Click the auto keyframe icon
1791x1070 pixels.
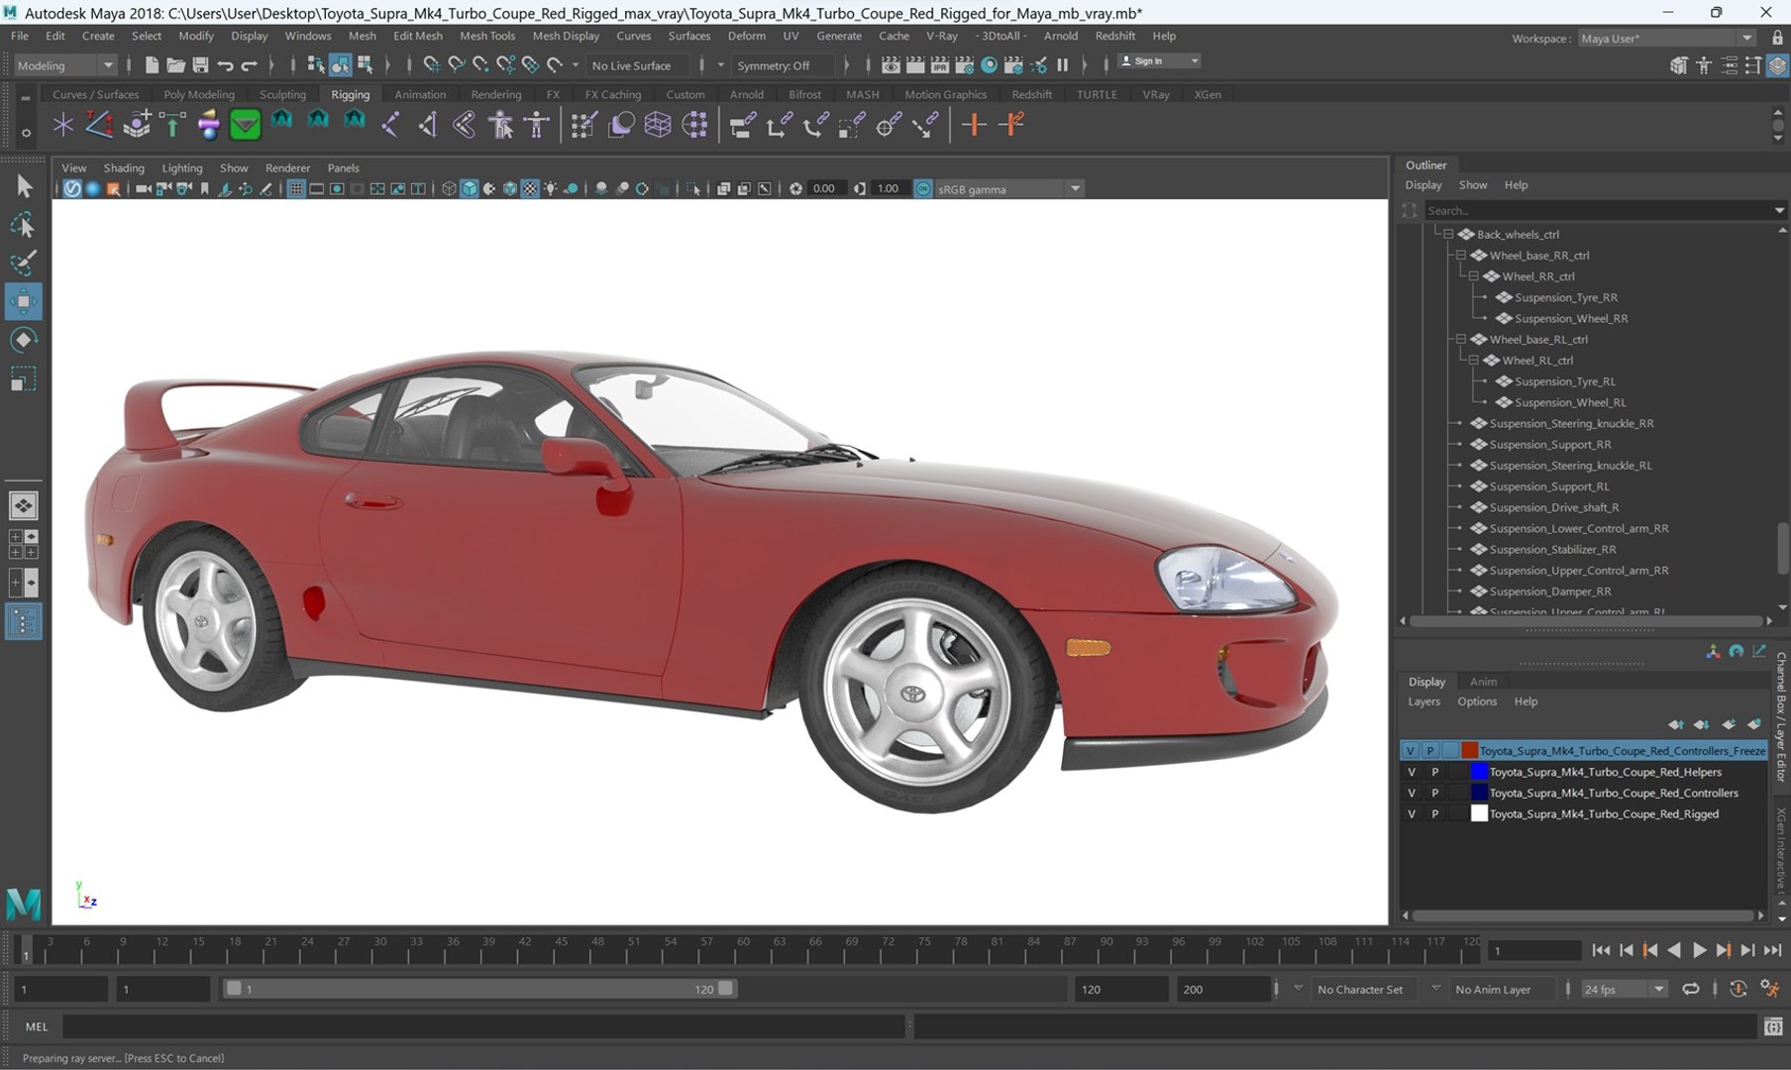[1738, 989]
